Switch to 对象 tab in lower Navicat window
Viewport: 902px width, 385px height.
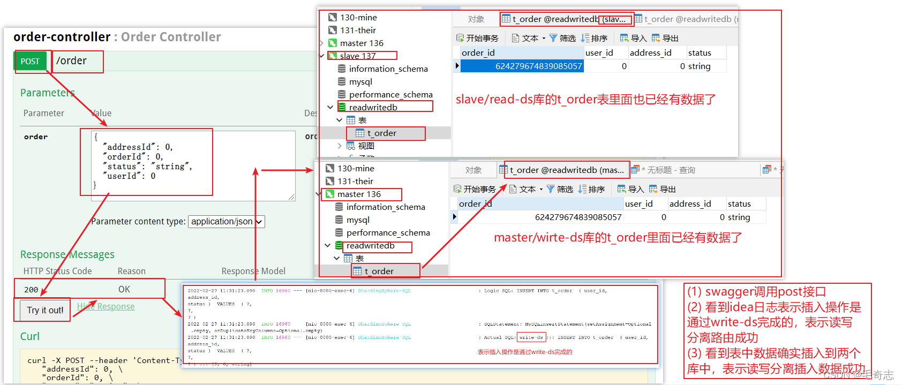point(473,170)
